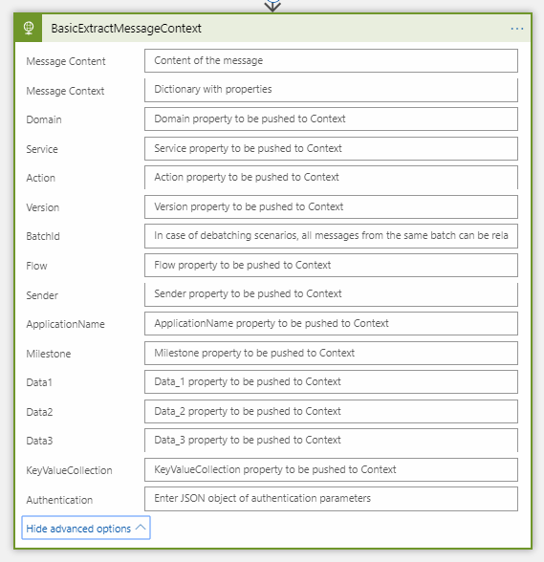This screenshot has width=544, height=562.
Task: Select the Action property input
Action: point(331,178)
